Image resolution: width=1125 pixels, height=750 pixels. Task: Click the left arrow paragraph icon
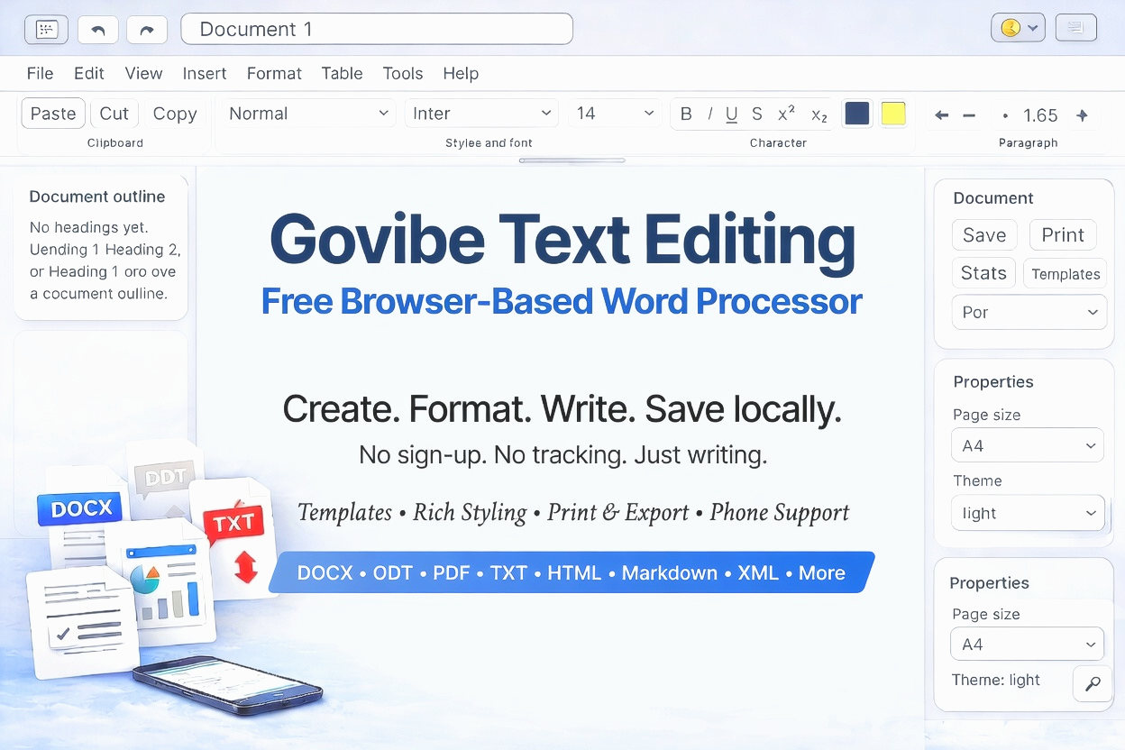942,115
